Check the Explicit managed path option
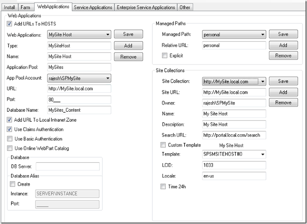307x224 pixels. tap(164, 56)
